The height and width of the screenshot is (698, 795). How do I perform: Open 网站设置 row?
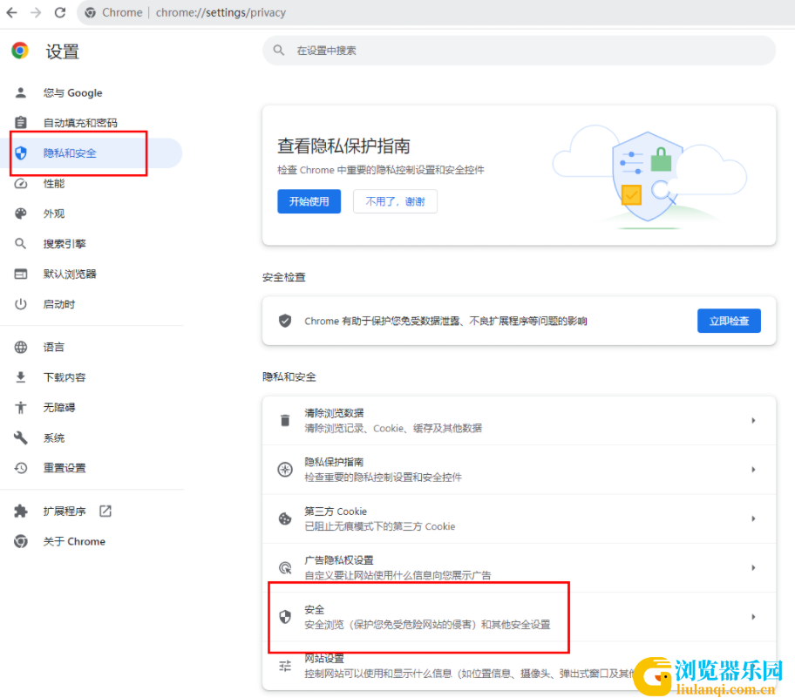tap(520, 666)
